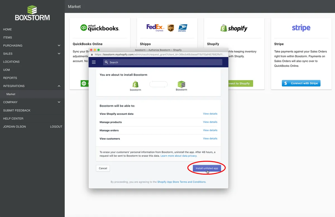This screenshot has width=335, height=217.
Task: Click the UPS shield logo
Action: pyautogui.click(x=171, y=28)
